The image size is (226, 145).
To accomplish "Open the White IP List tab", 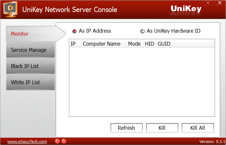I will tap(30, 82).
